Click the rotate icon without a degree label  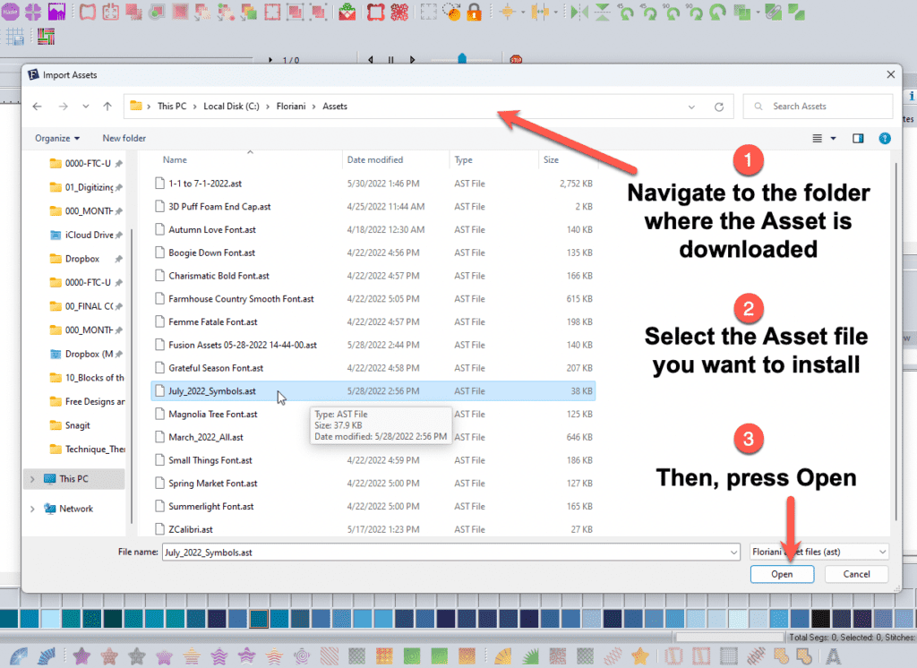click(718, 12)
